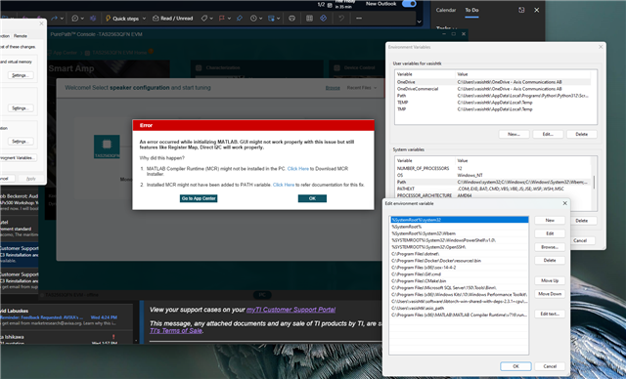Close the Edit environment variable dialog
Screen dimensions: 626x379
pos(564,203)
